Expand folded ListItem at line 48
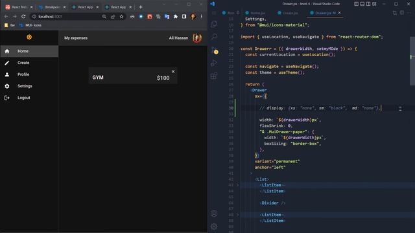The image size is (415, 233). pos(237,215)
